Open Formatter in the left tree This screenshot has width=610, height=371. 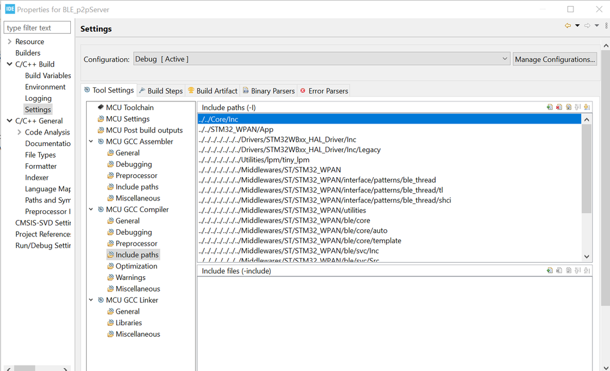(41, 166)
